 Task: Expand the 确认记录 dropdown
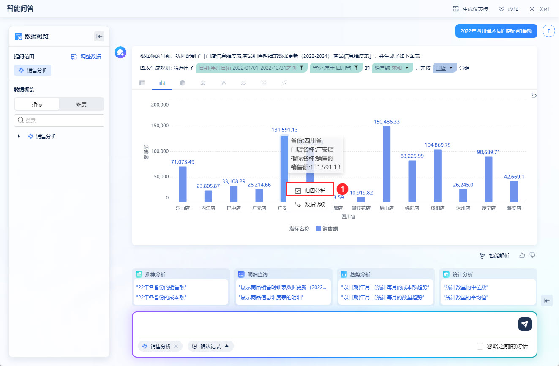(211, 346)
